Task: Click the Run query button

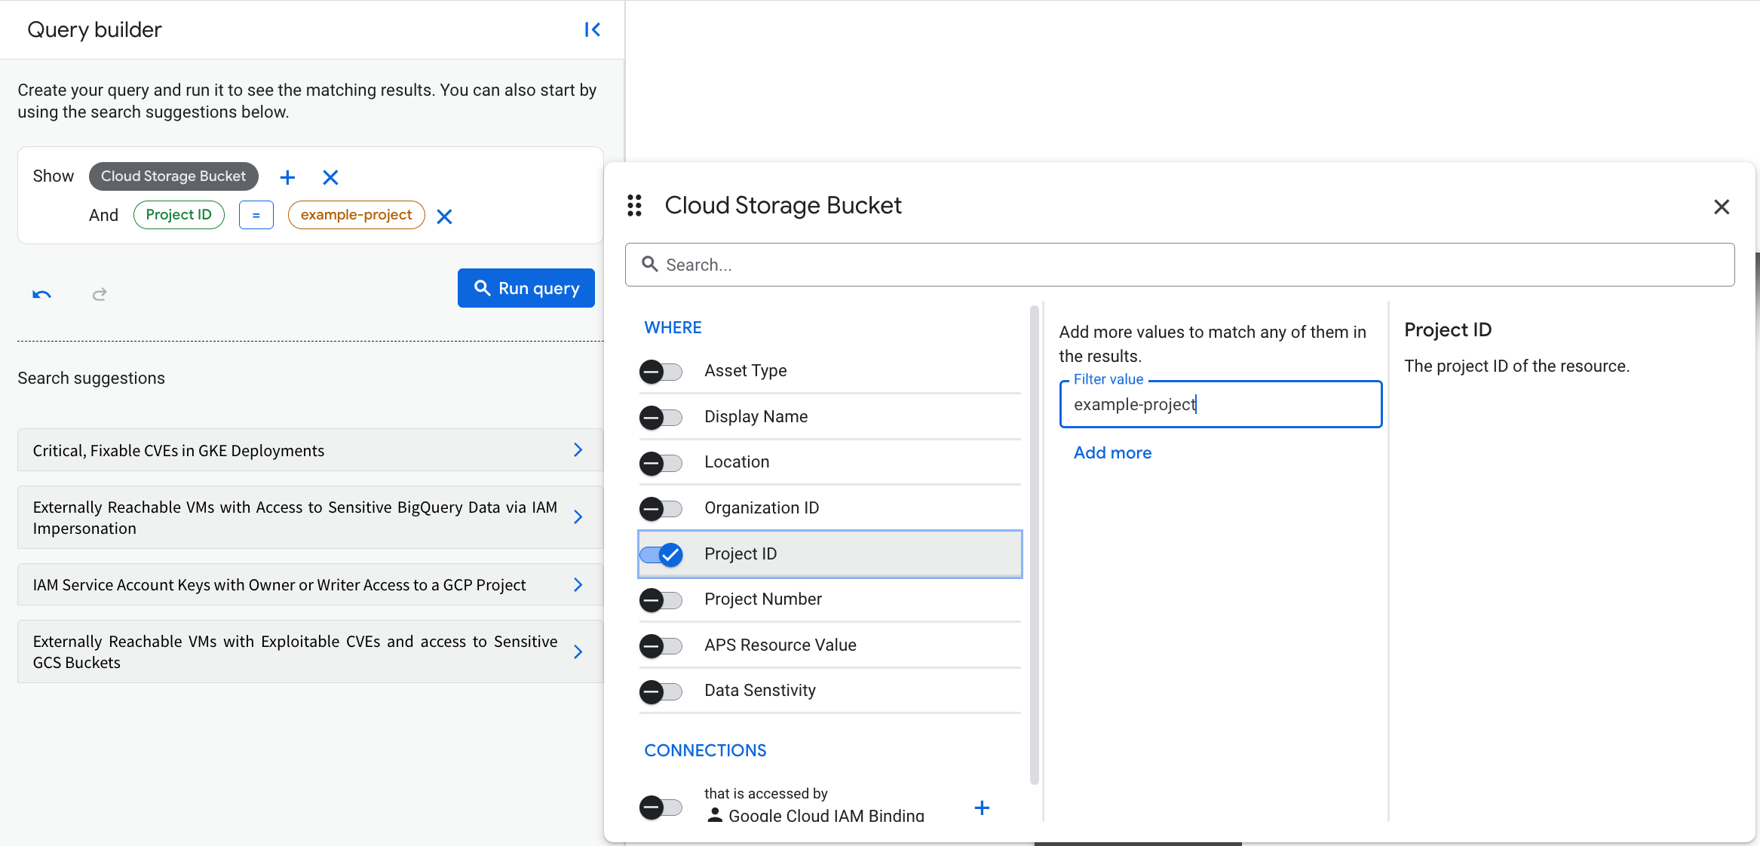Action: coord(526,288)
